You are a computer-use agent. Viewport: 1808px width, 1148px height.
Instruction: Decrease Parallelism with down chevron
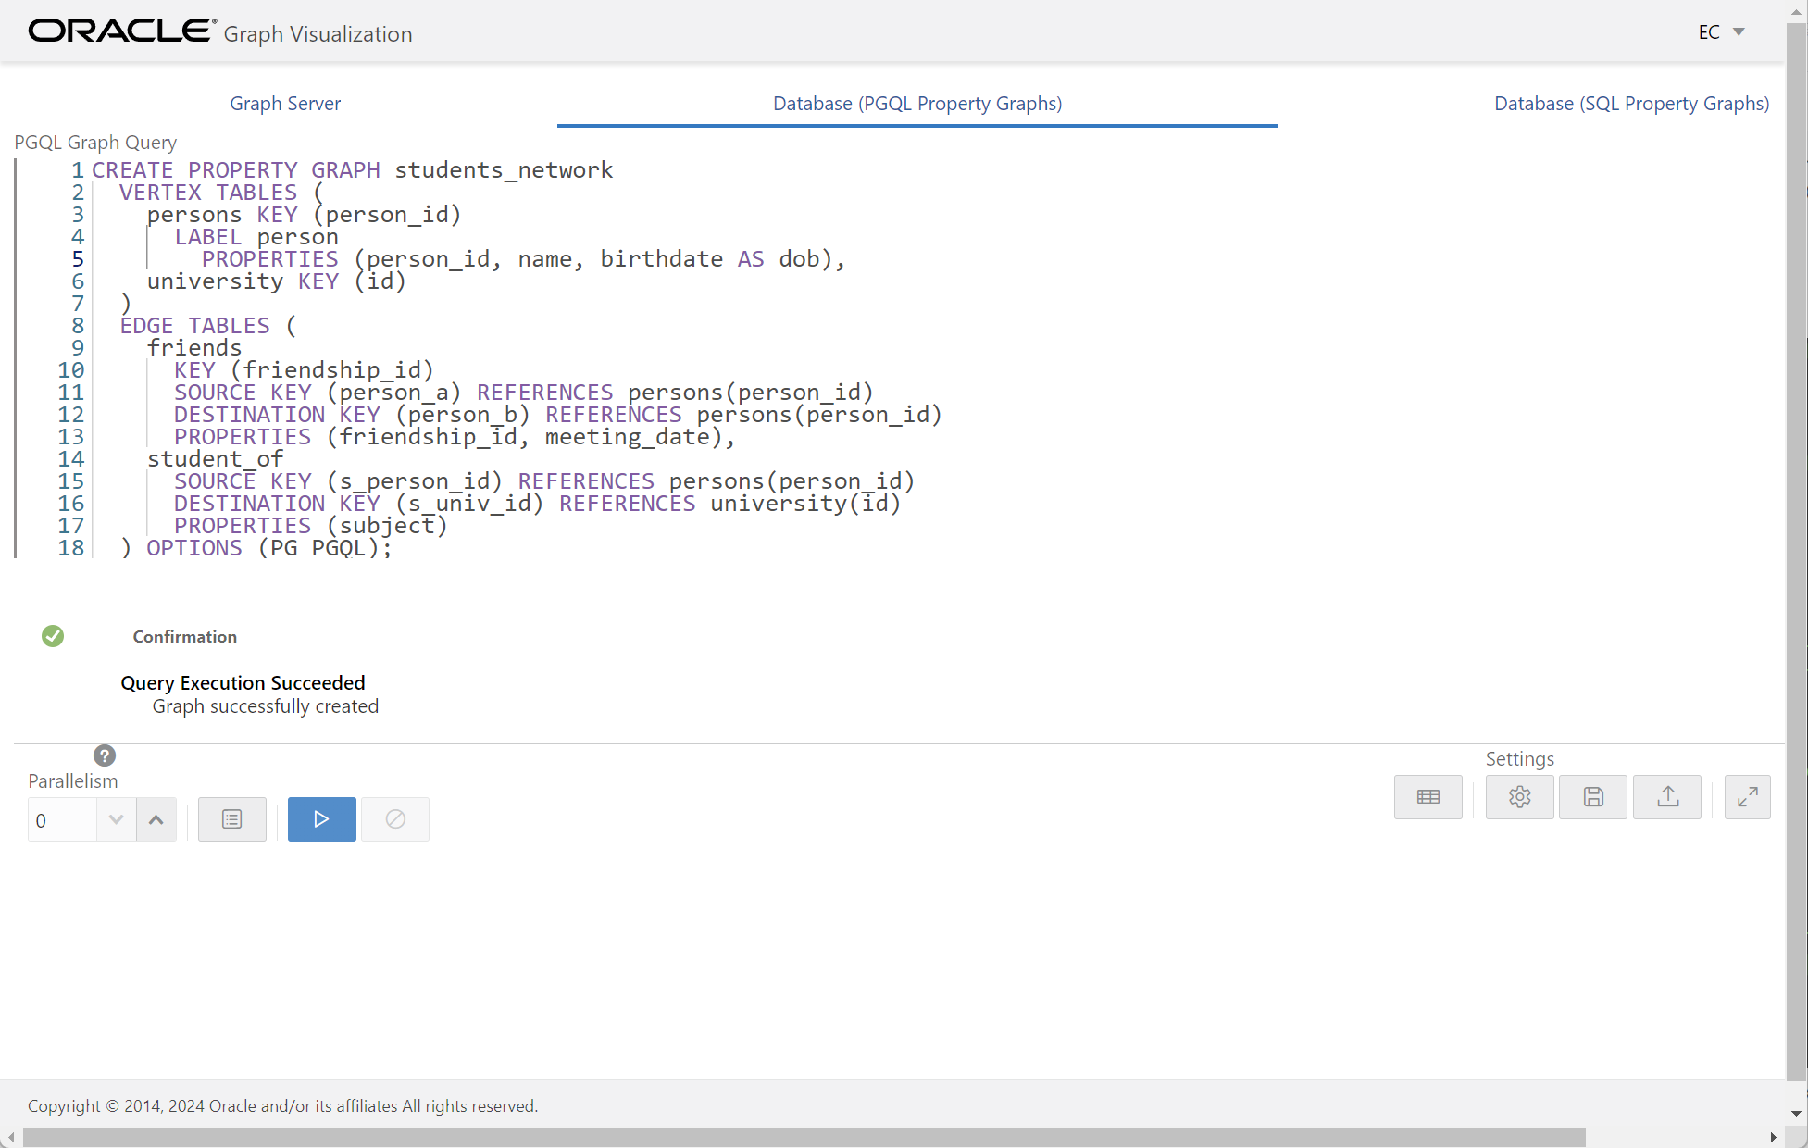tap(116, 819)
